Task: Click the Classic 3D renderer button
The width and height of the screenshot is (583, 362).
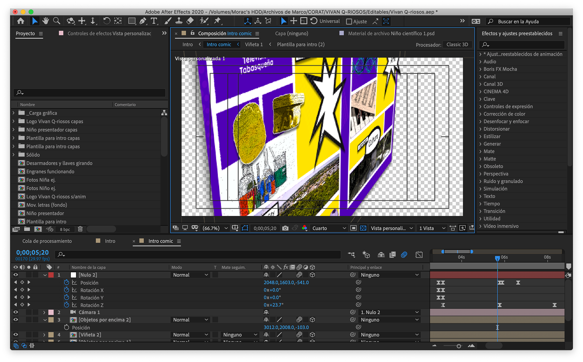Action: click(457, 45)
